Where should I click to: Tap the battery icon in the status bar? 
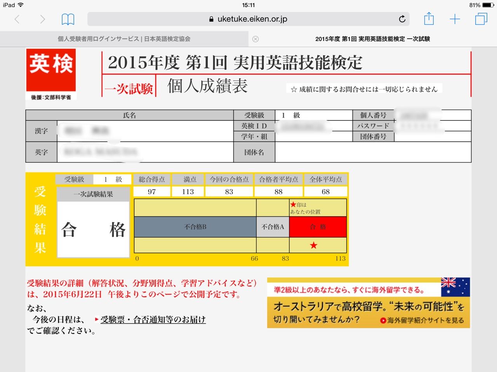pyautogui.click(x=488, y=5)
